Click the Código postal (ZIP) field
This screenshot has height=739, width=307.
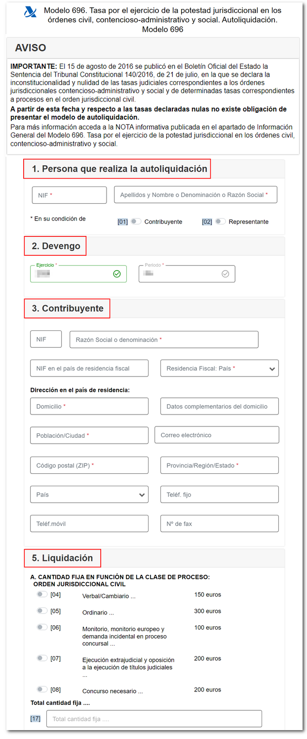coord(89,465)
